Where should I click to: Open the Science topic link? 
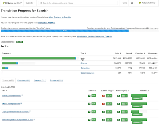pos(84,63)
